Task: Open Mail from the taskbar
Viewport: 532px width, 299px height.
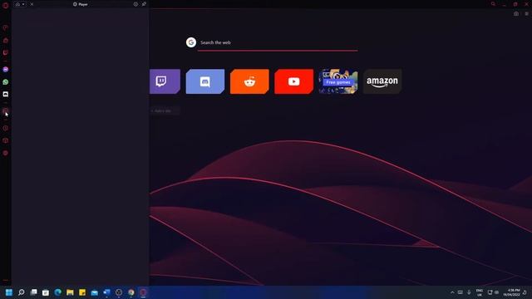Action: coord(95,292)
